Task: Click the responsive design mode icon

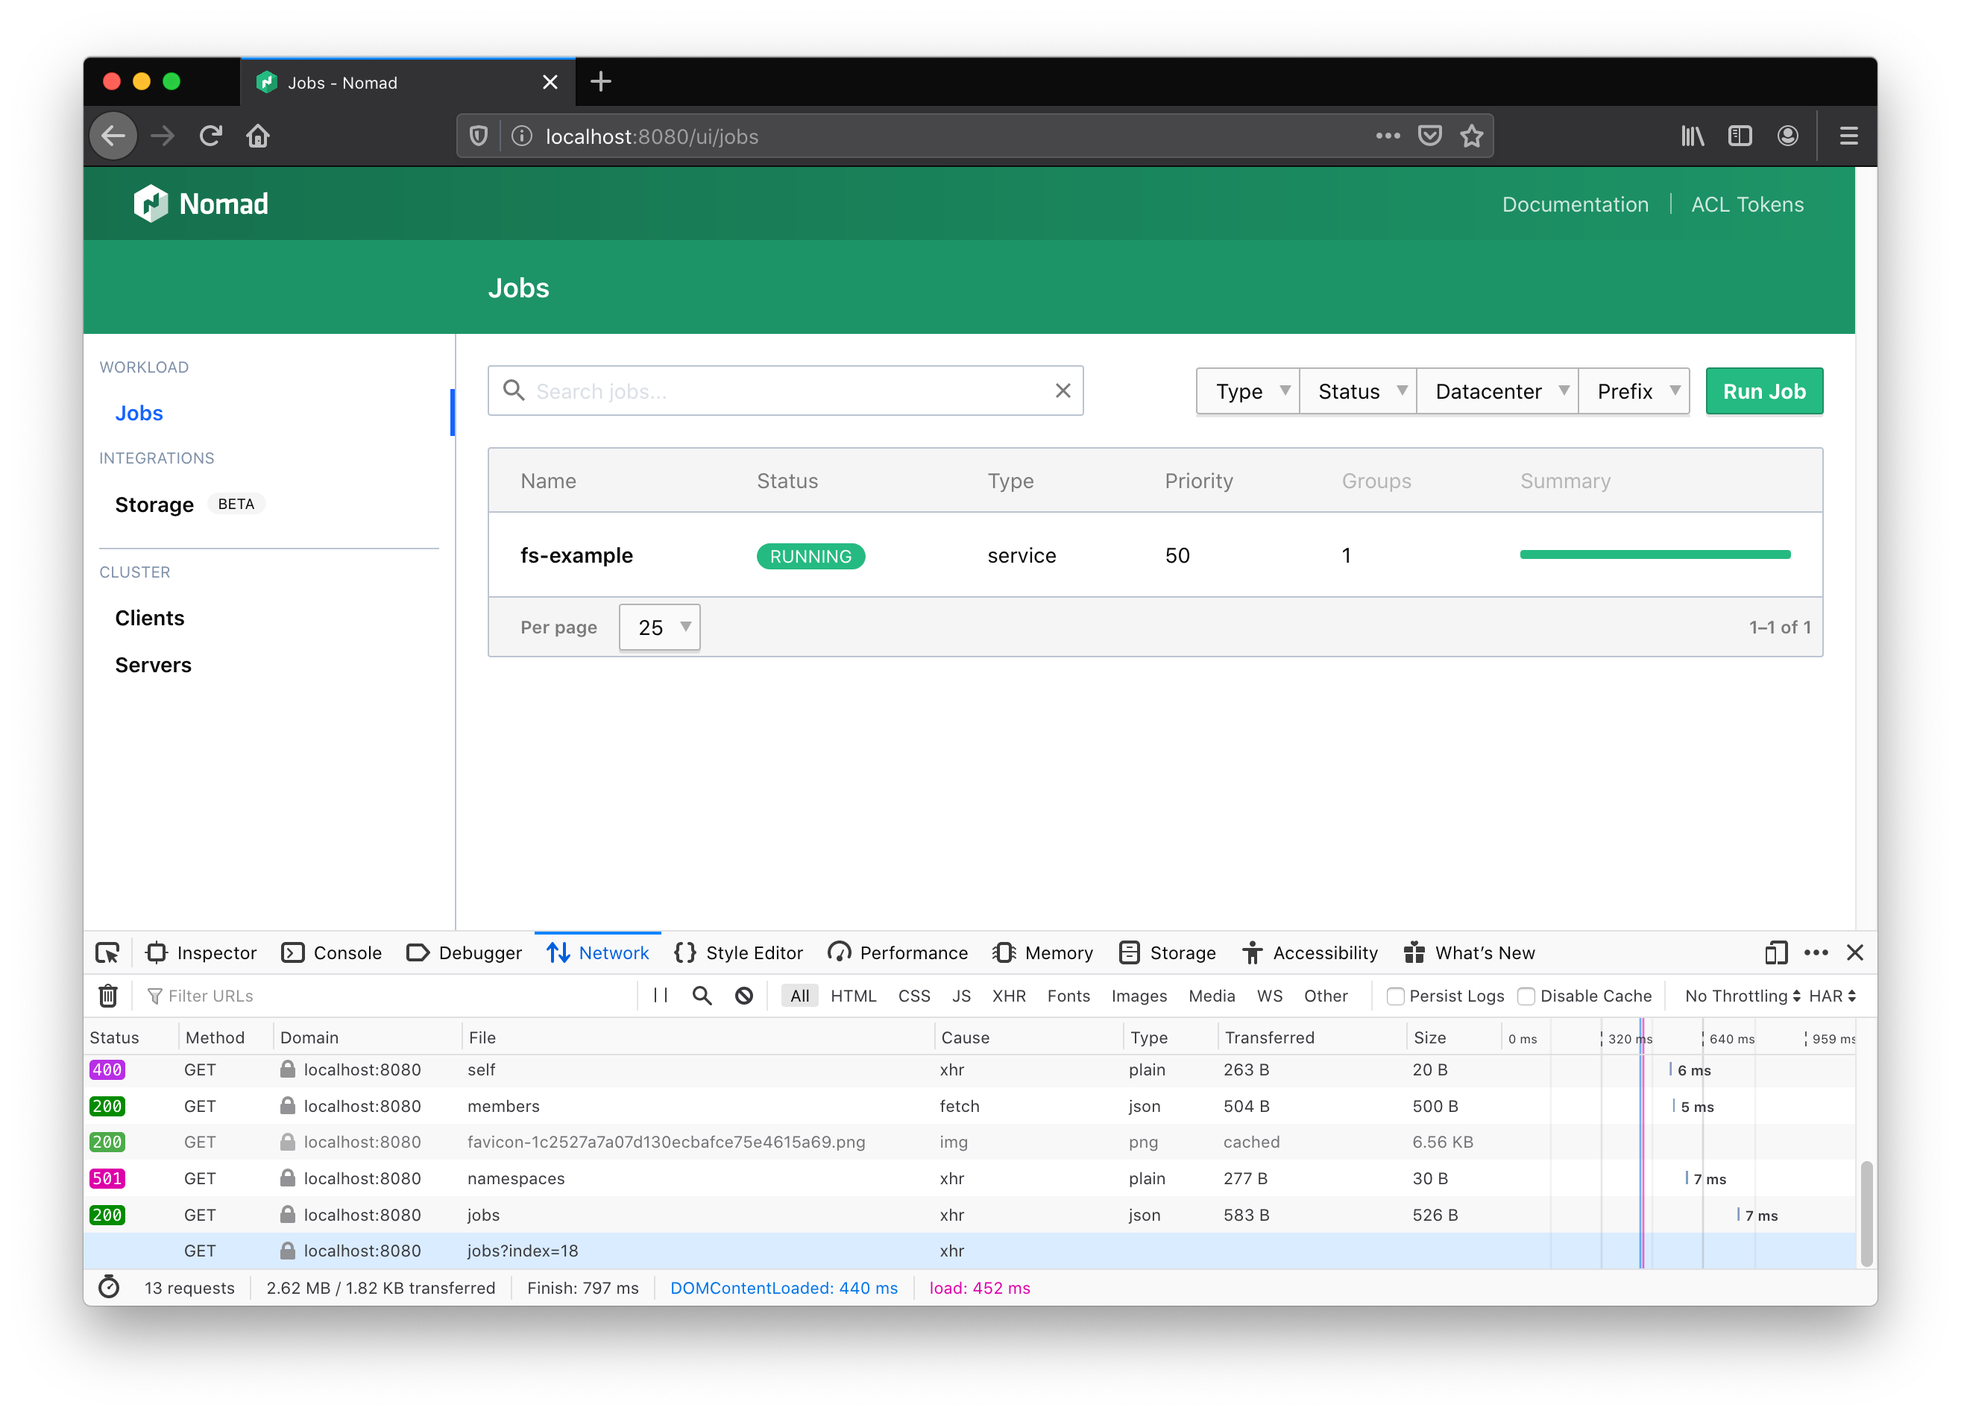Action: [1775, 952]
